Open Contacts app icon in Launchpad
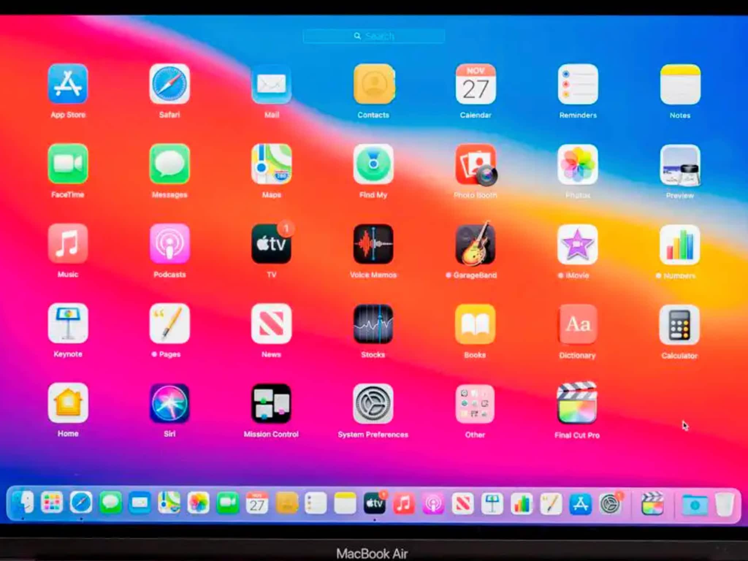The height and width of the screenshot is (561, 748). tap(374, 84)
